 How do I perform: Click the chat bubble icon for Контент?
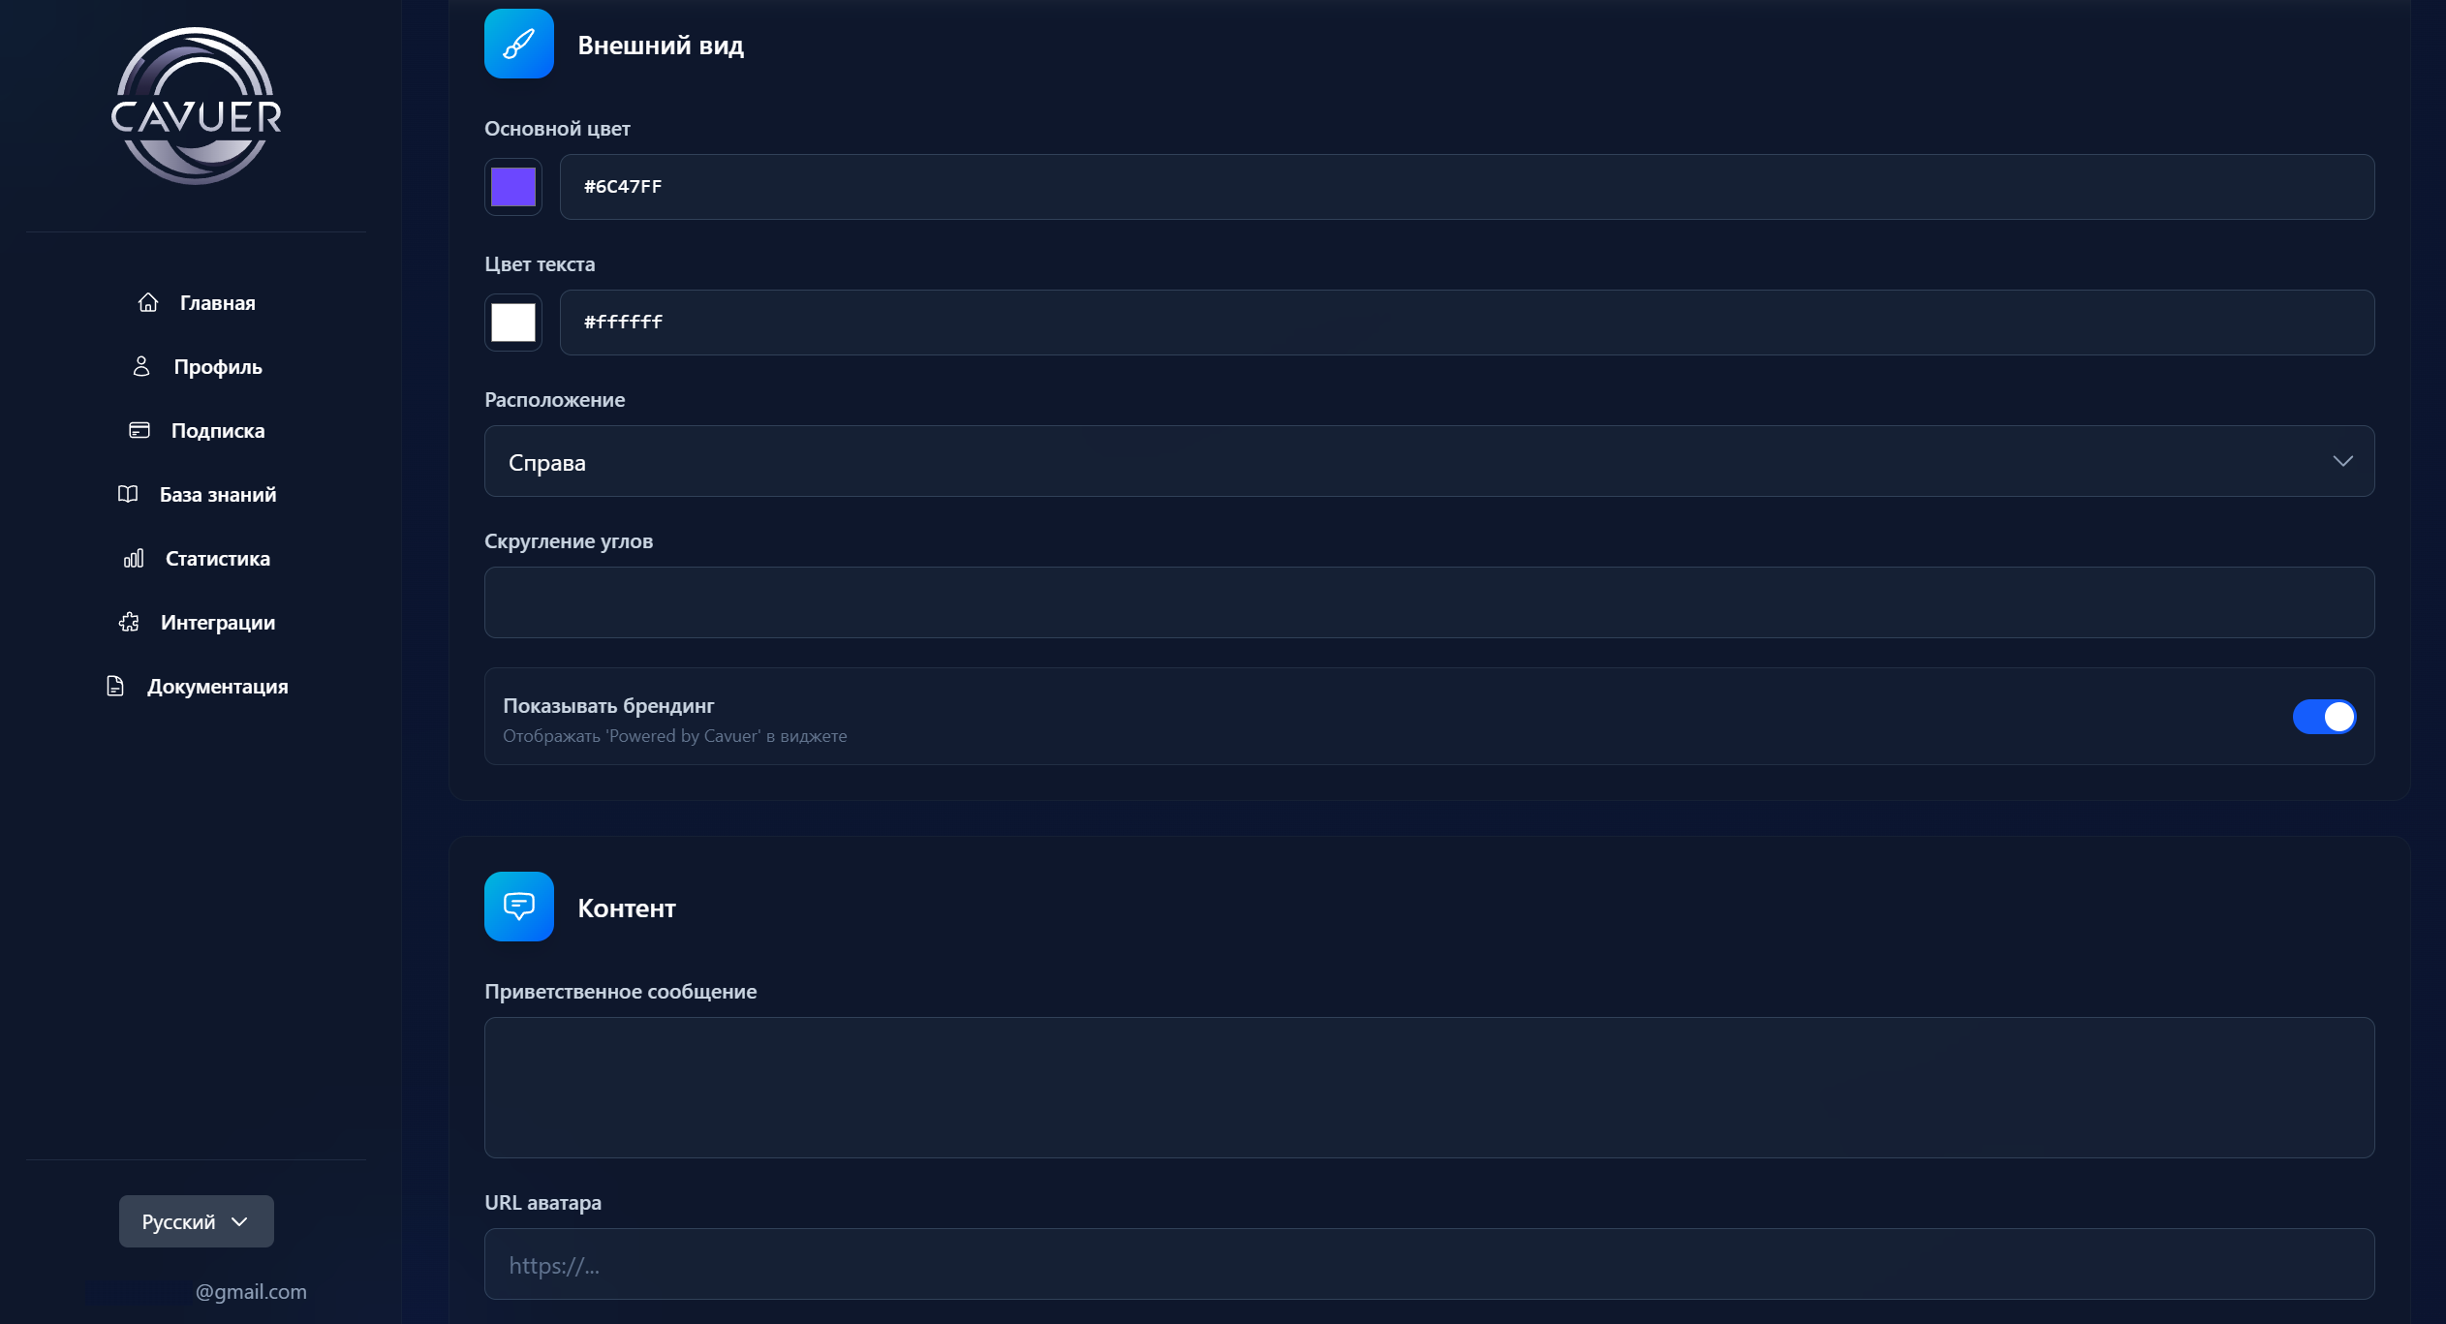519,907
